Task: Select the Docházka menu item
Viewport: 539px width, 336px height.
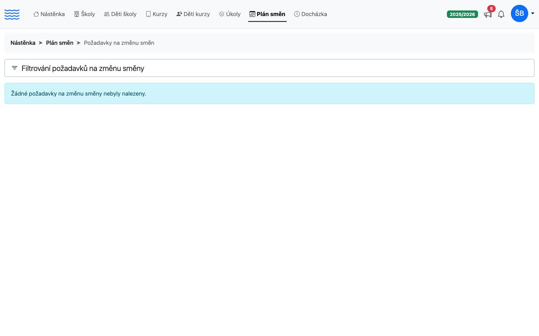Action: [311, 14]
